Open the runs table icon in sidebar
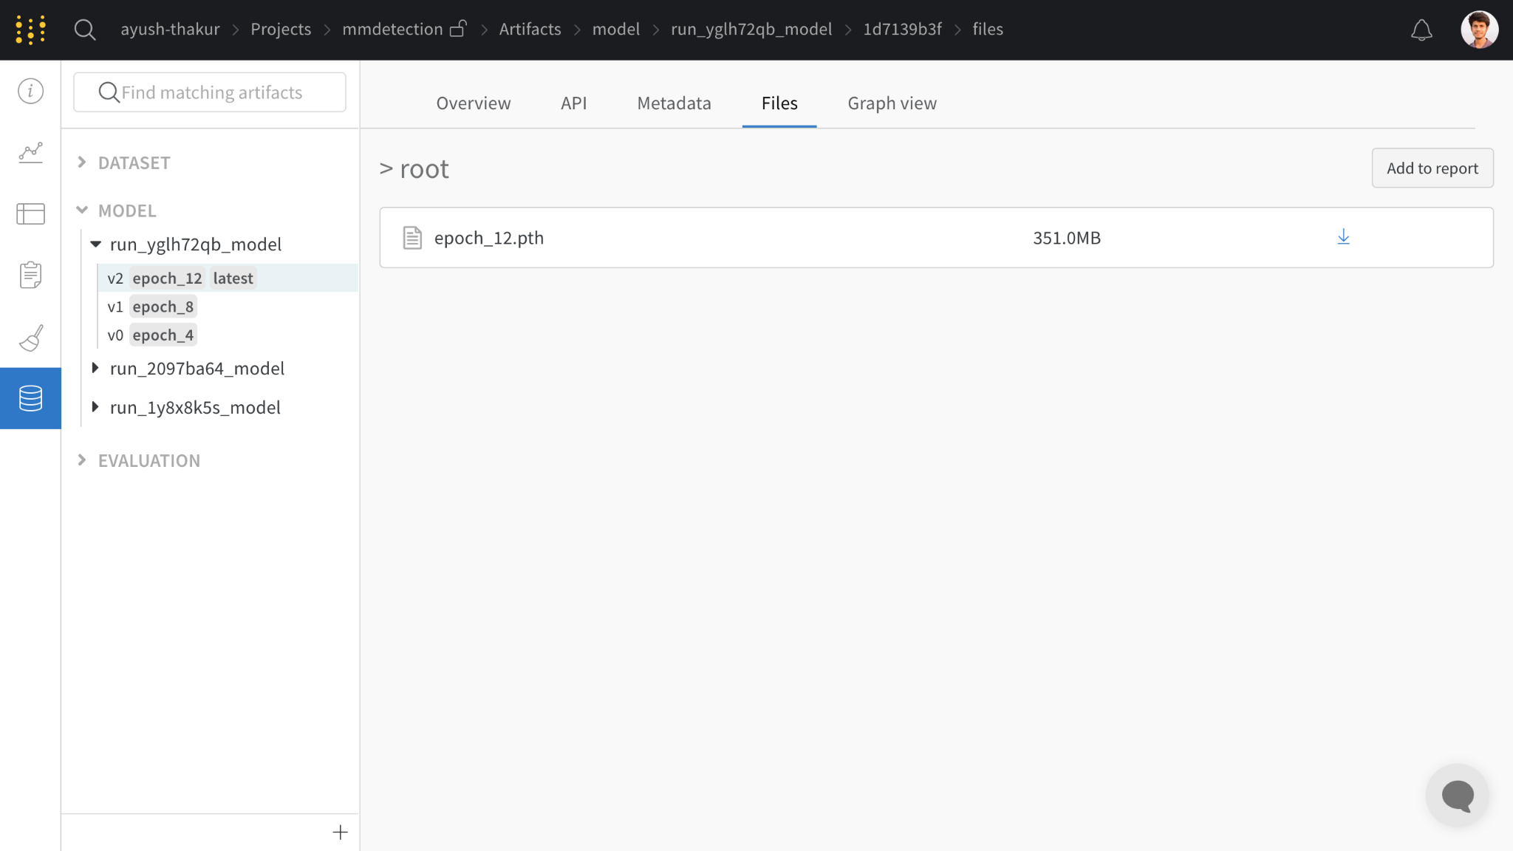 [x=30, y=214]
